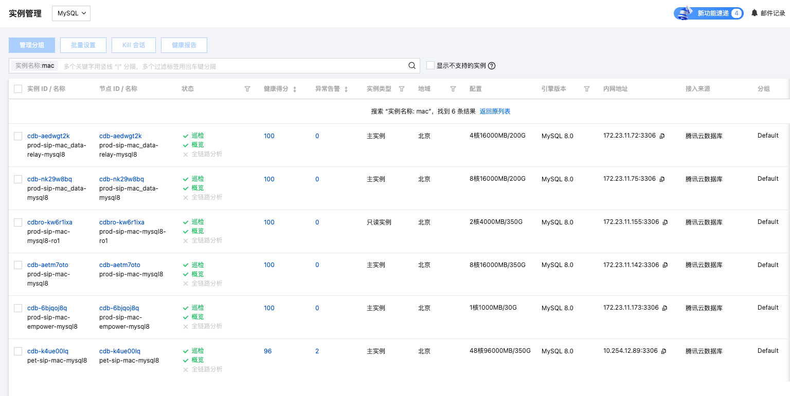Image resolution: width=790 pixels, height=396 pixels.
Task: Click the 接入来源 column header
Action: pyautogui.click(x=698, y=89)
